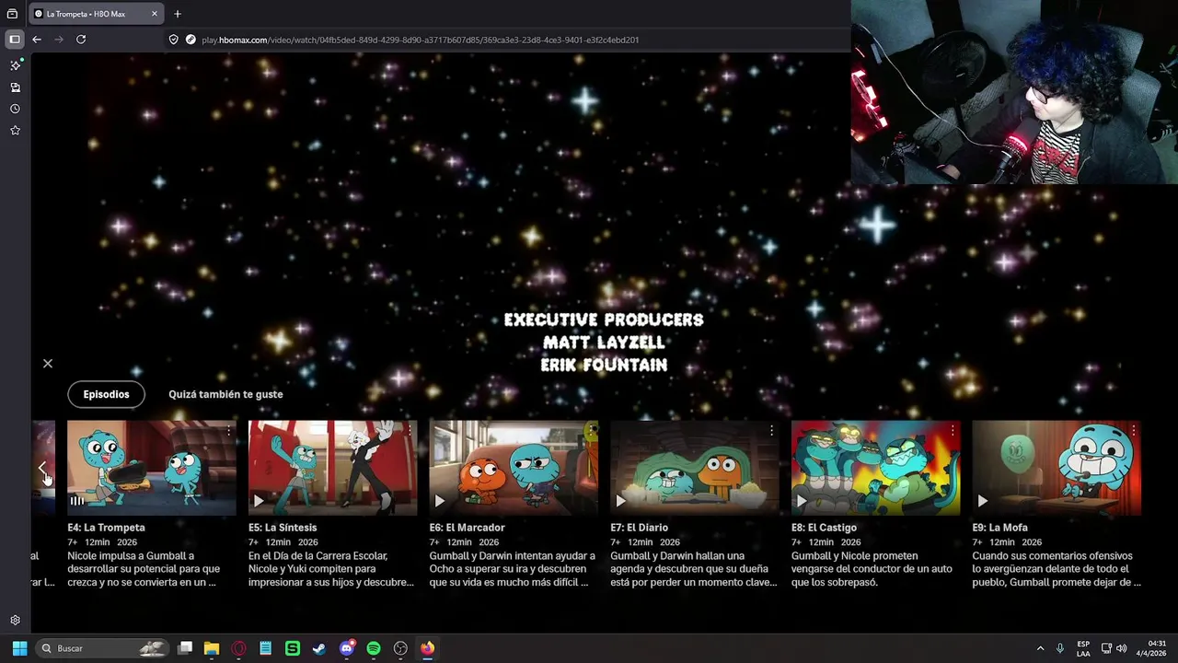Open Notepad from the taskbar
Screen dimensions: 1178x663
tap(265, 648)
